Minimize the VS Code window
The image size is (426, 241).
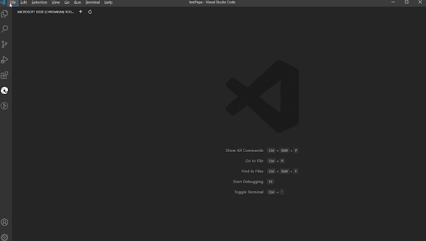pos(393,2)
